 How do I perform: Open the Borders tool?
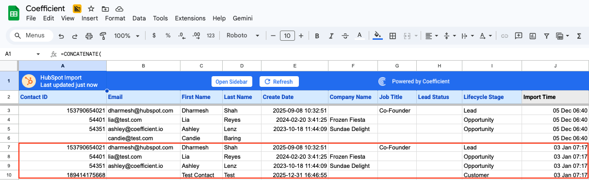tap(393, 36)
